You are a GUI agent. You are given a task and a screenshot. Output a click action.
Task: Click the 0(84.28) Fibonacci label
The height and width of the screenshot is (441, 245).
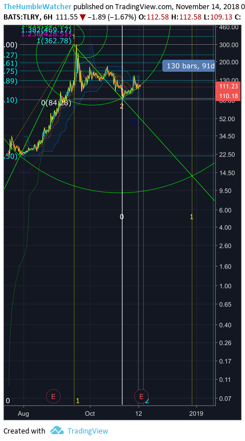click(56, 103)
